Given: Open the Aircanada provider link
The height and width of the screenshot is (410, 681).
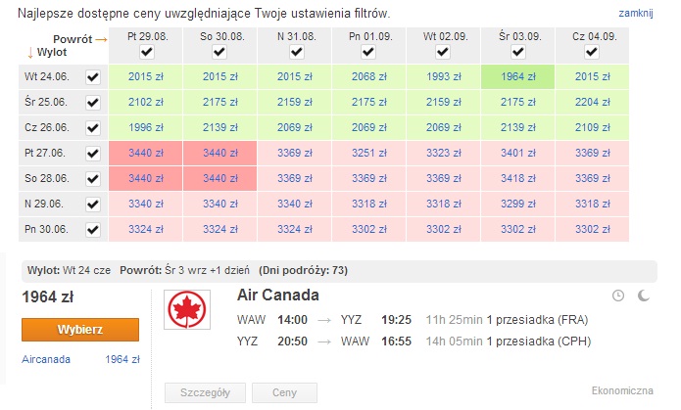Looking at the screenshot, I should point(46,359).
